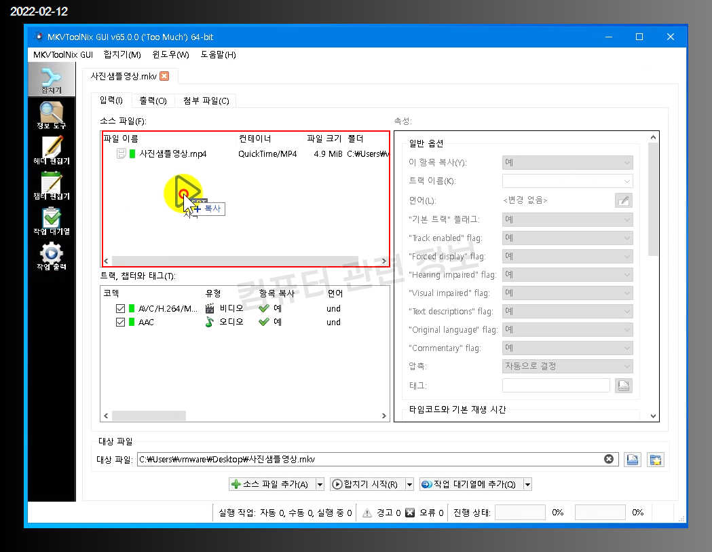Open recent destination folders star icon
Viewport: 712px width, 552px height.
point(655,460)
